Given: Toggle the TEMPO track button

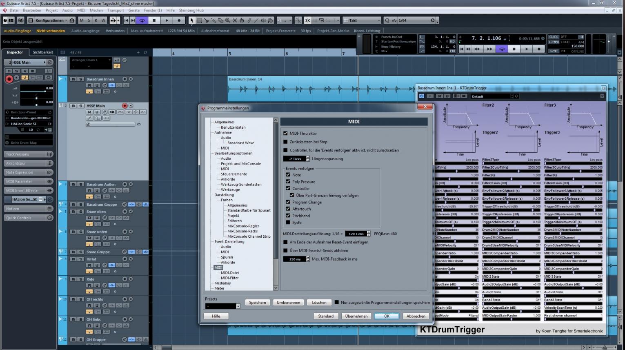Looking at the screenshot, I should [x=554, y=42].
